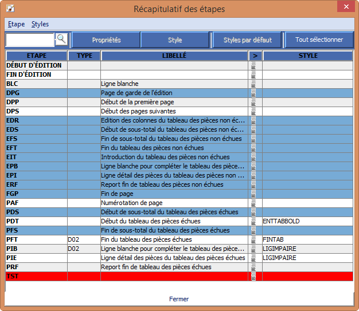Open the Styles menu
This screenshot has width=359, height=311.
[x=40, y=24]
